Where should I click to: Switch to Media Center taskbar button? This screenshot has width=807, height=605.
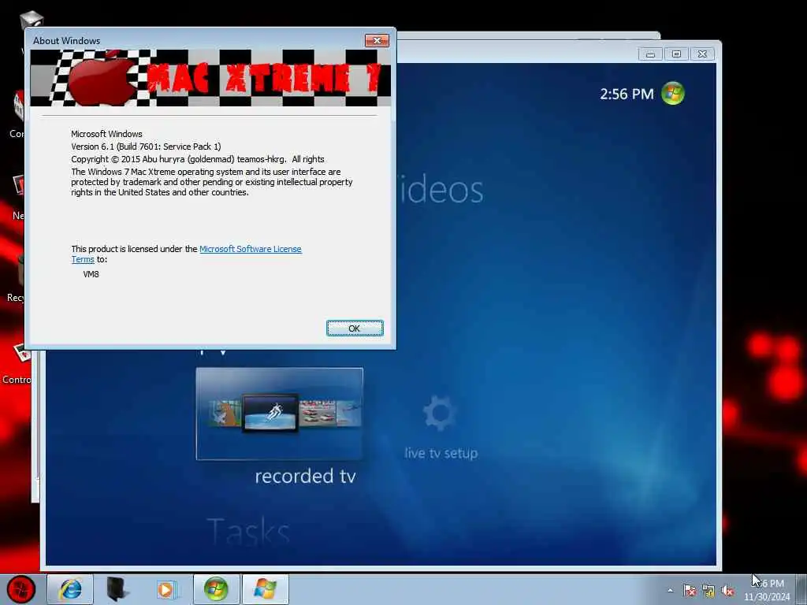[216, 589]
